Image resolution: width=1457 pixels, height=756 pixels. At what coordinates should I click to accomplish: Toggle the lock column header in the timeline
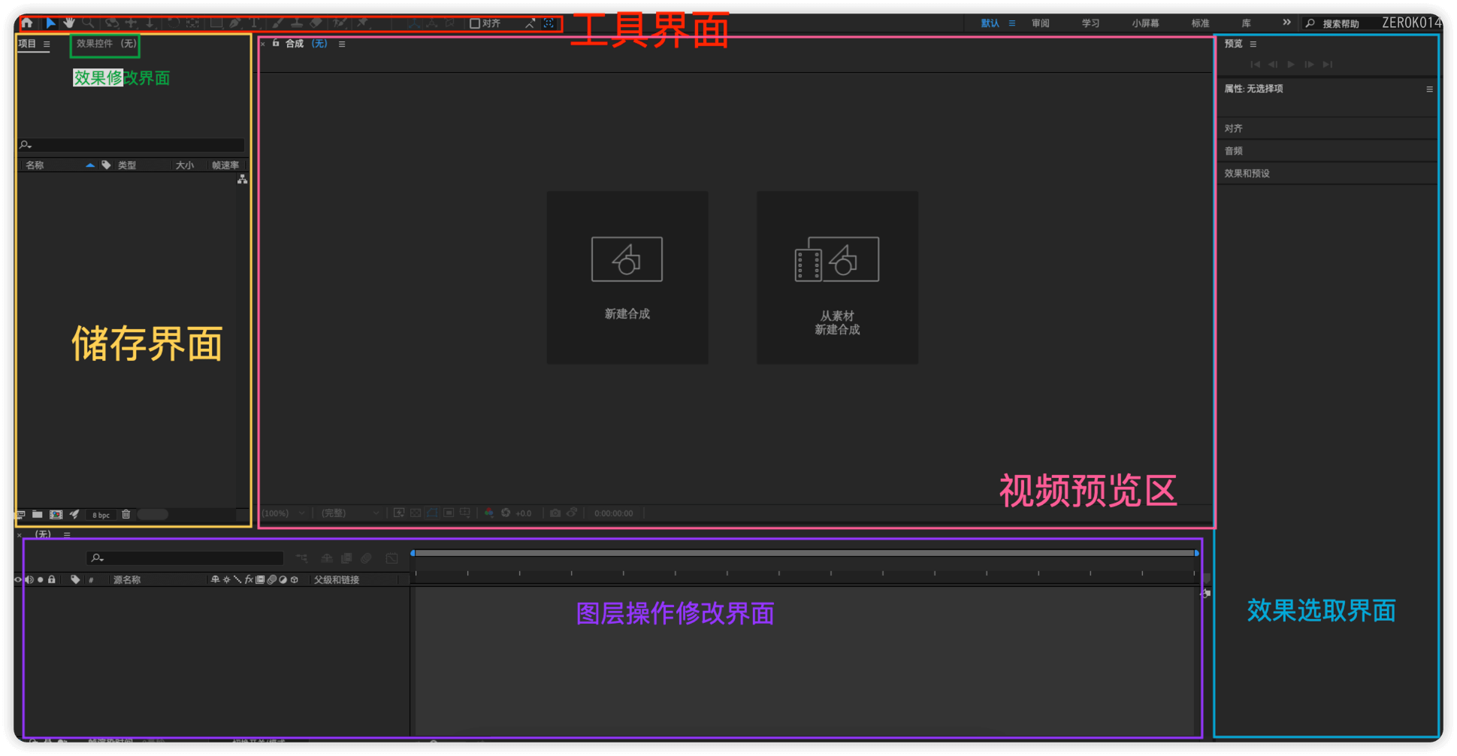coord(52,579)
